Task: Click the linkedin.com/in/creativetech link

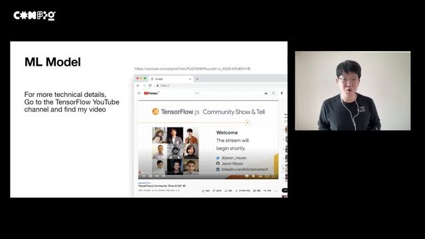Action: [245, 169]
